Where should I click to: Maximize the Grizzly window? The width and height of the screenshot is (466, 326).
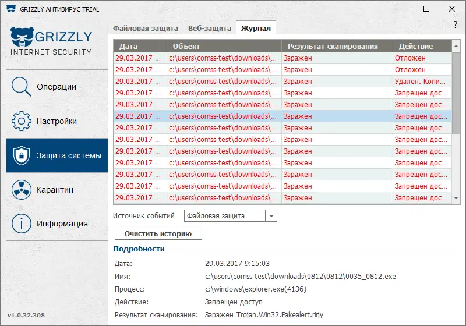point(426,9)
